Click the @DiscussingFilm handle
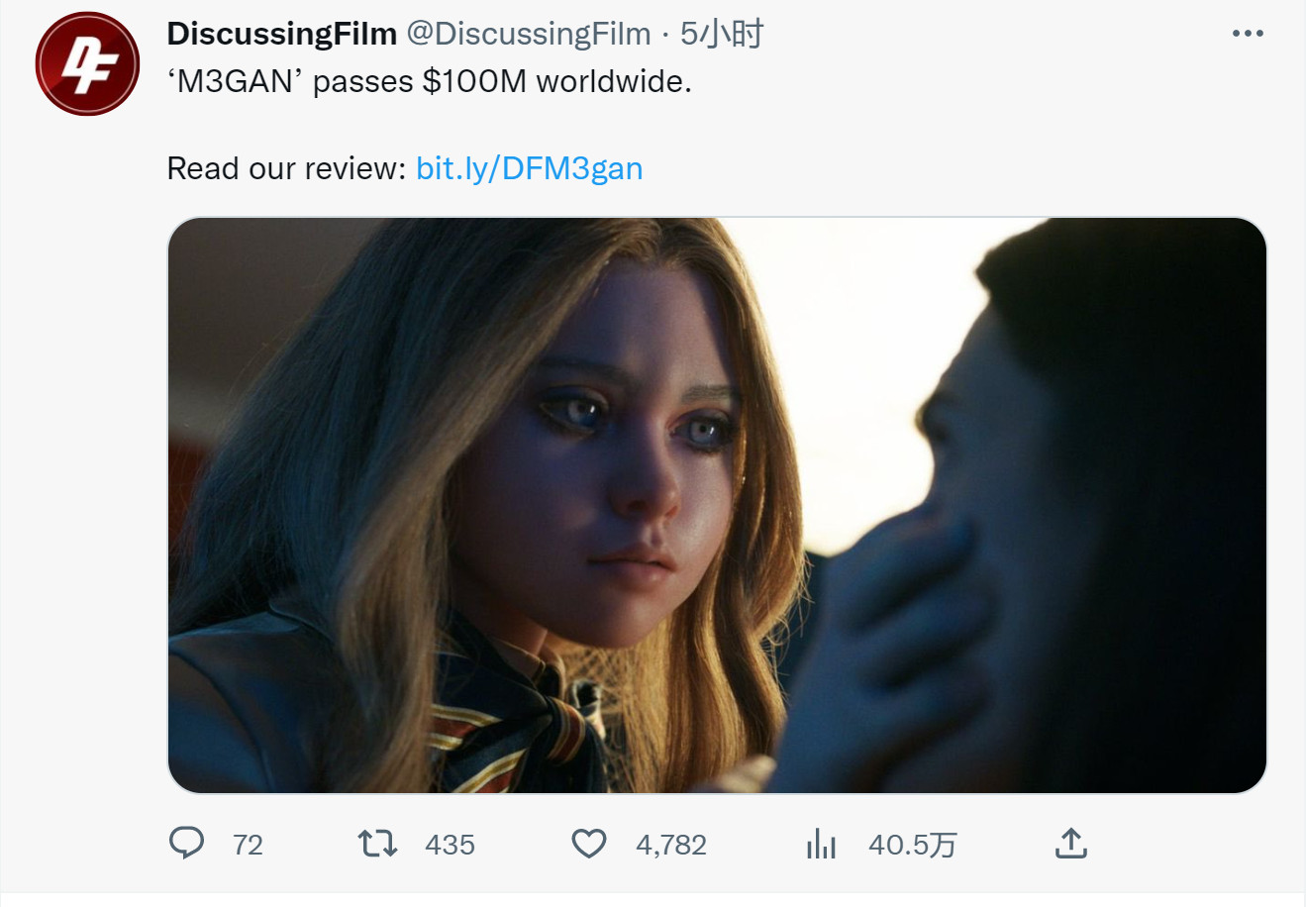The width and height of the screenshot is (1306, 907). click(x=529, y=34)
